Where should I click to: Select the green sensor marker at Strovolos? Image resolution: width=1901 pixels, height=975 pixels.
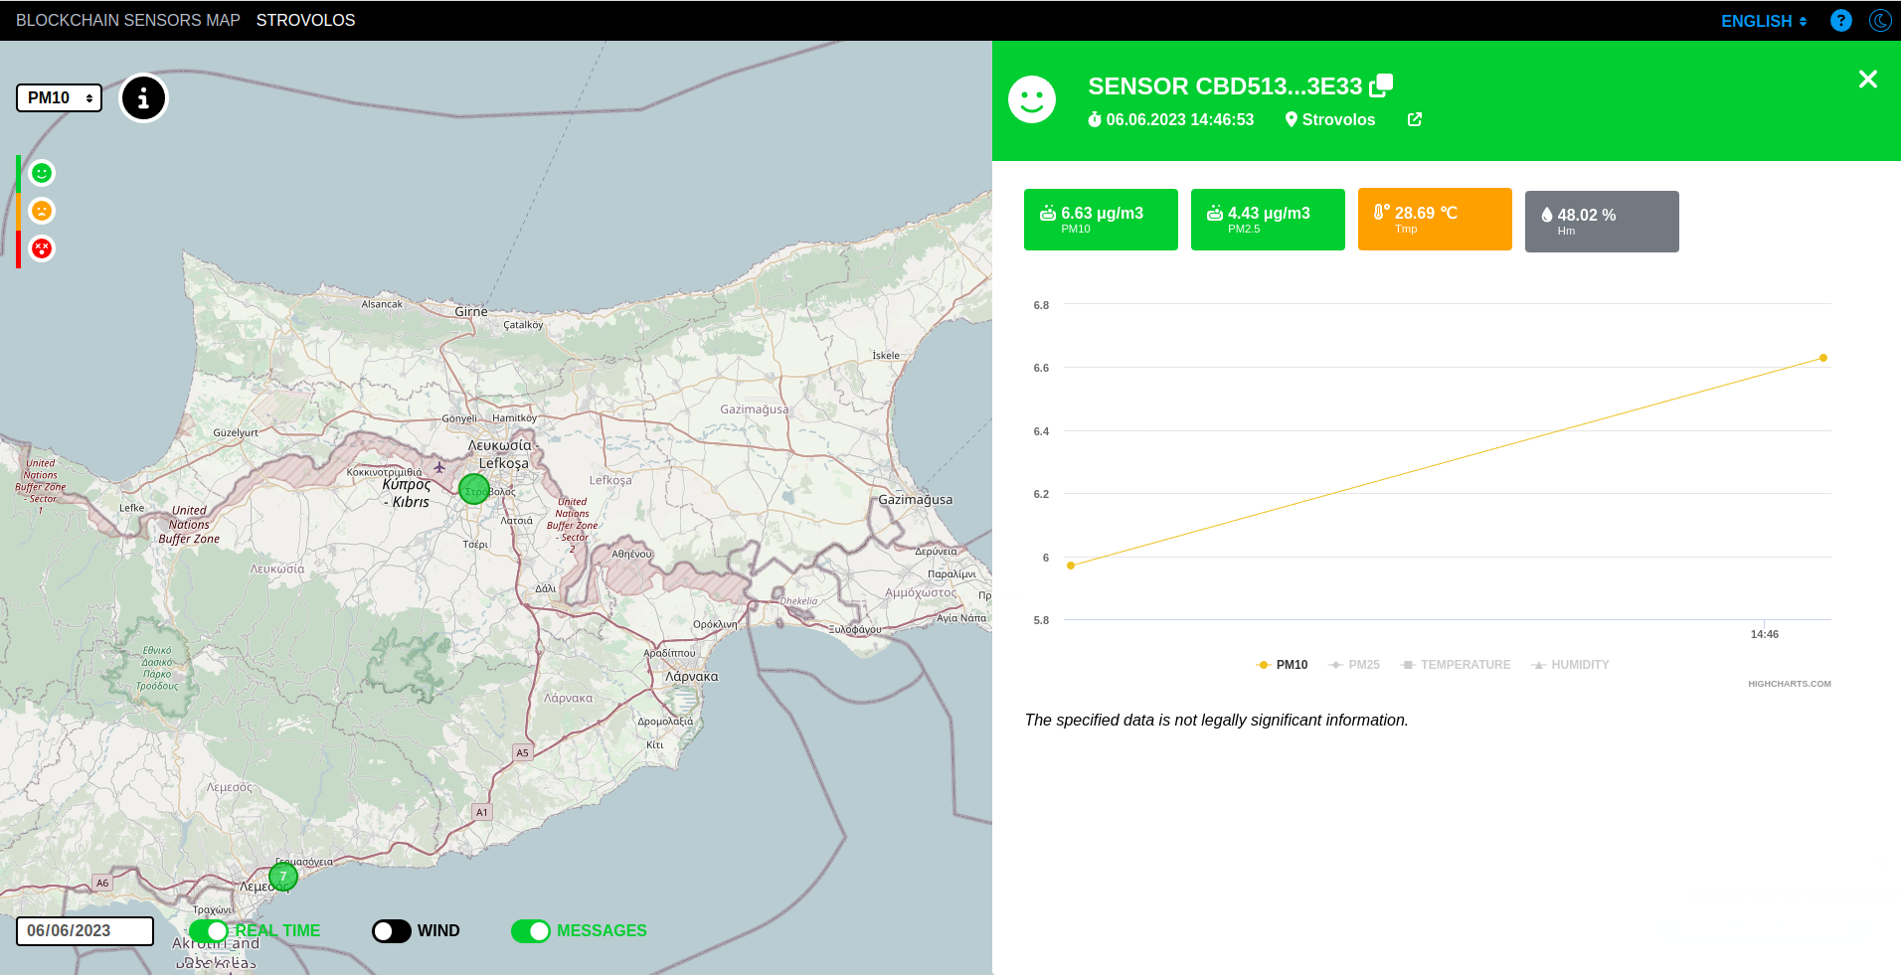[x=474, y=489]
